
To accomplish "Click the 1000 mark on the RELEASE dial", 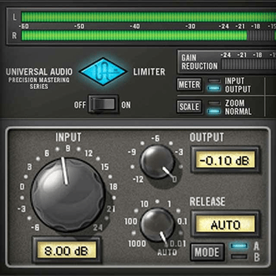I will click(x=137, y=244).
